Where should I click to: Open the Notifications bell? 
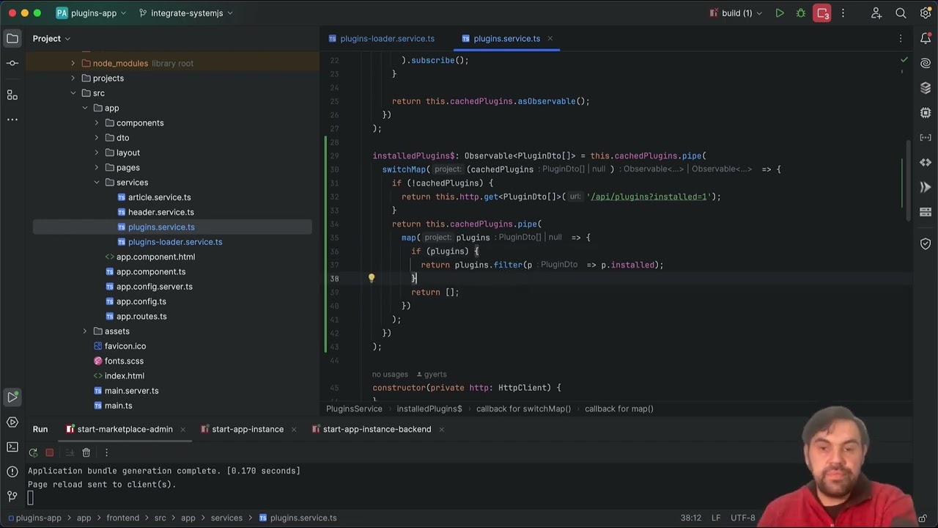[926, 38]
